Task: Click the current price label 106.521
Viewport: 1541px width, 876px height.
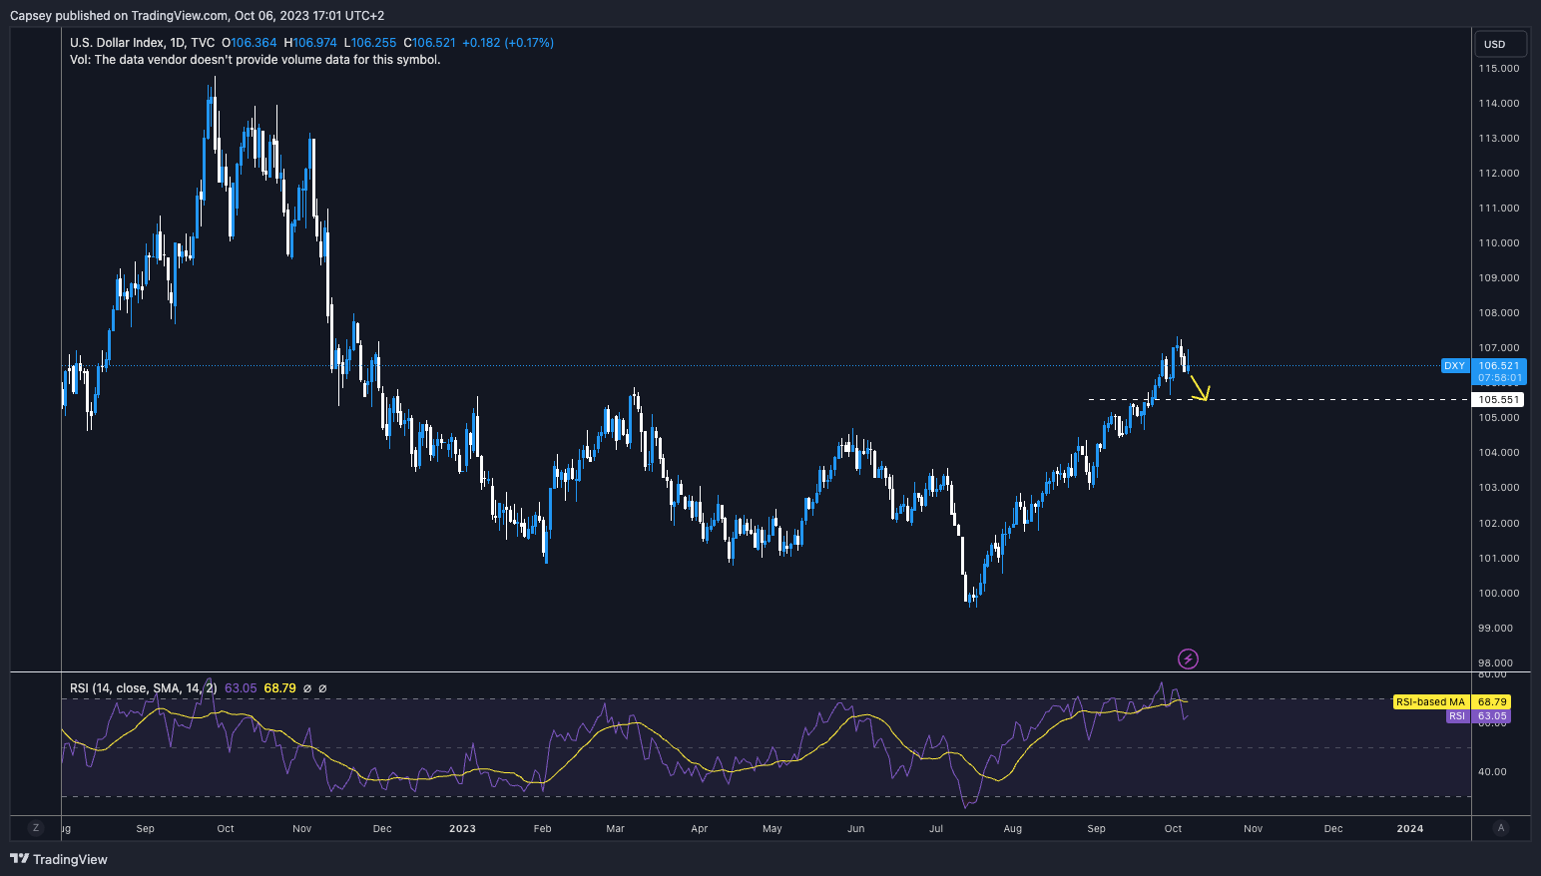Action: click(x=1498, y=366)
